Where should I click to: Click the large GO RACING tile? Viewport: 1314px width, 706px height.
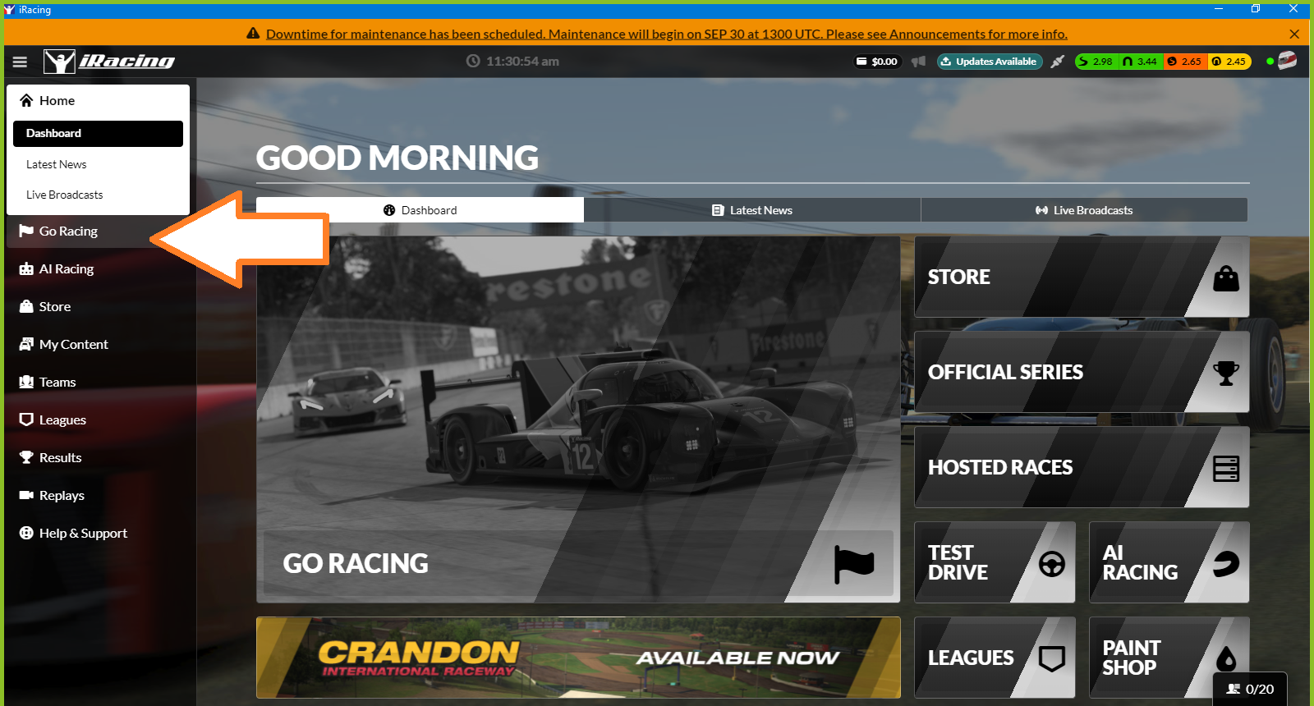(578, 419)
